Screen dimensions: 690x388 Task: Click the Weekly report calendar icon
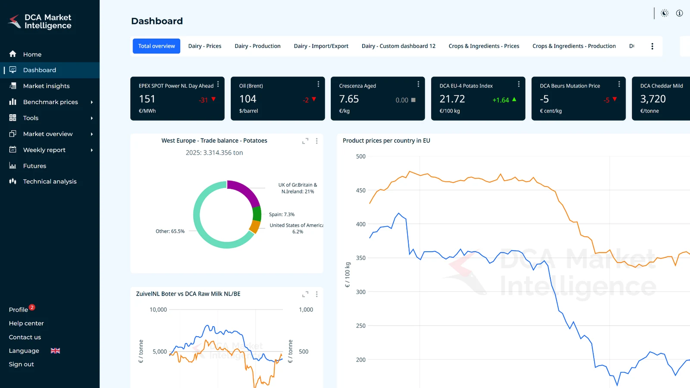click(x=13, y=150)
